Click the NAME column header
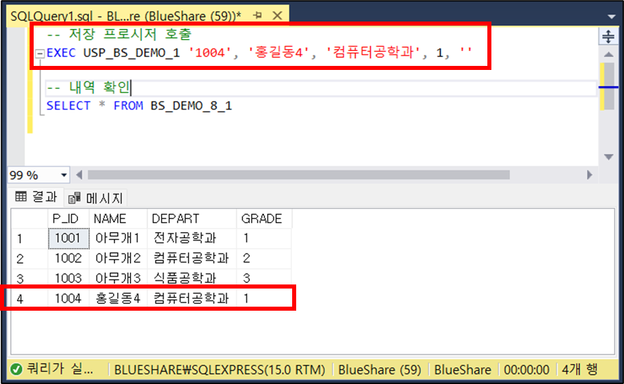The width and height of the screenshot is (624, 384). point(118,219)
